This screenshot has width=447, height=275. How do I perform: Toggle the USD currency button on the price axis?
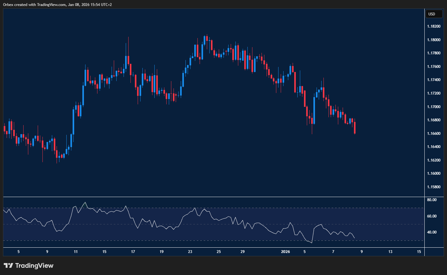pos(434,14)
